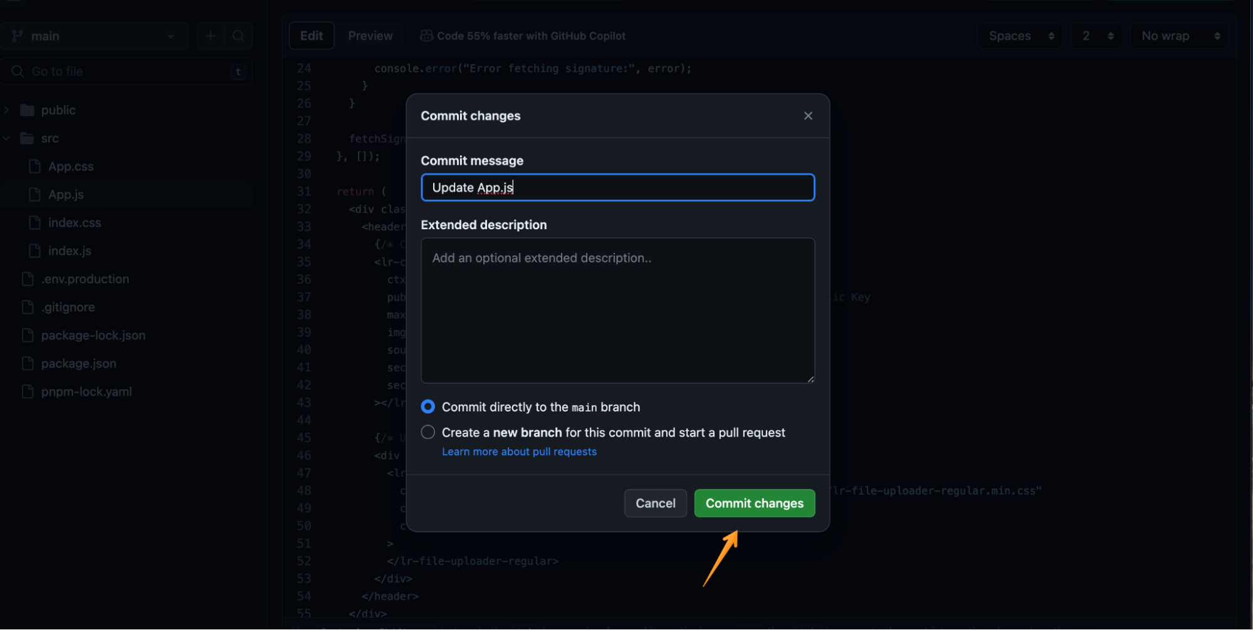Click the GitHub Copilot icon in the banner
The height and width of the screenshot is (630, 1253).
[x=426, y=36]
